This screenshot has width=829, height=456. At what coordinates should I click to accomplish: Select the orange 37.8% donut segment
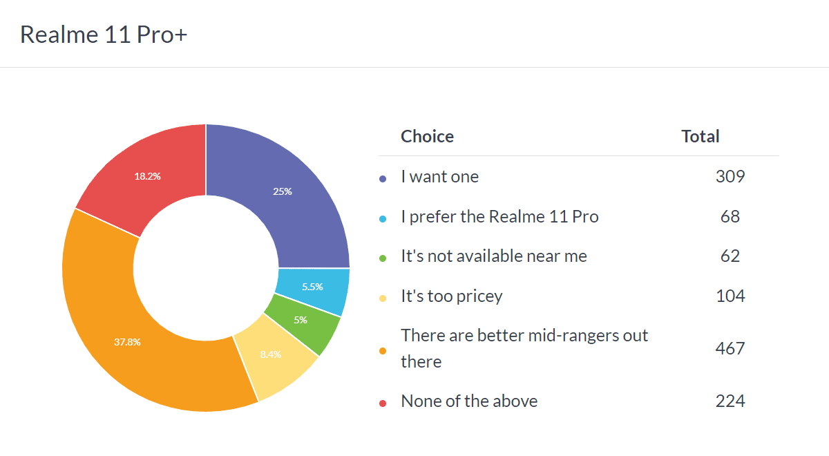128,342
